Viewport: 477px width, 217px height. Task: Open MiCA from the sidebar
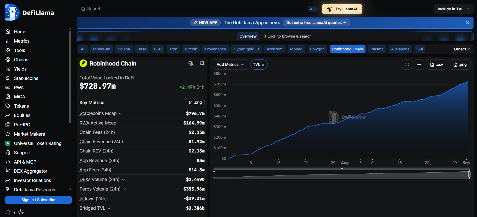point(19,97)
